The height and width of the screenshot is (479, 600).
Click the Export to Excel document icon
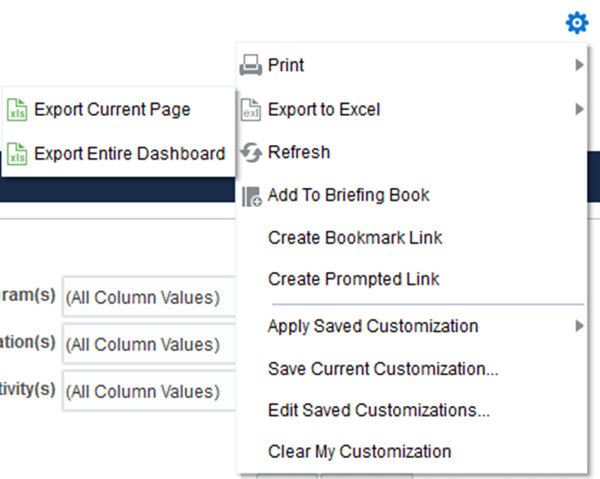pos(251,110)
